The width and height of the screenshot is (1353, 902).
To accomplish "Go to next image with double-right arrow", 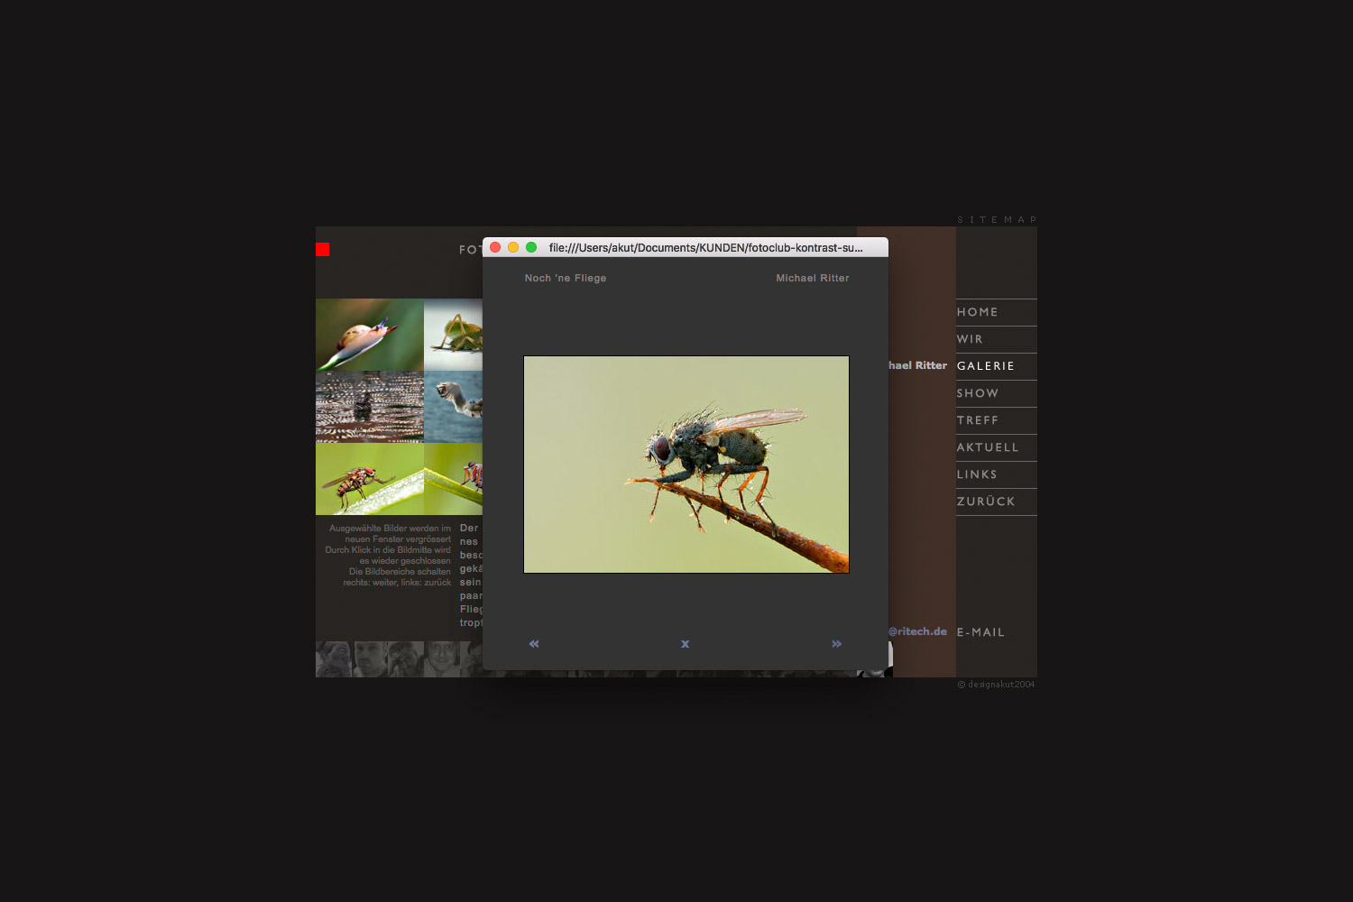I will pyautogui.click(x=837, y=643).
